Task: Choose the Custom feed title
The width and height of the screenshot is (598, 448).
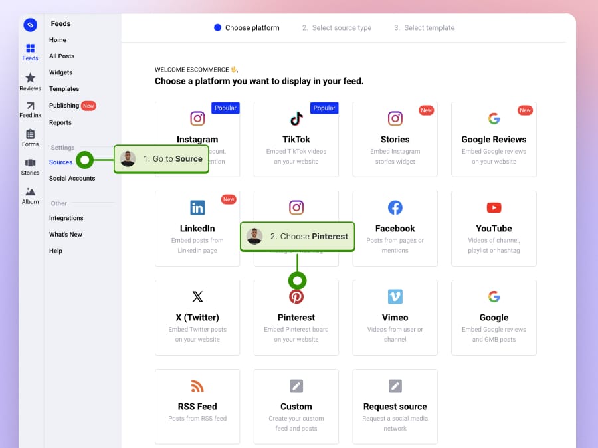Action: click(296, 407)
